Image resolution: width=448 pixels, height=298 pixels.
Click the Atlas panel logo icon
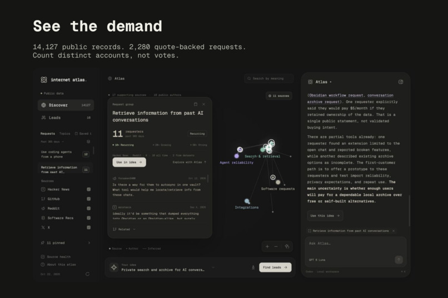[310, 82]
